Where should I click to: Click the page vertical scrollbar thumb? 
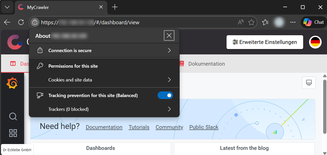(325, 106)
